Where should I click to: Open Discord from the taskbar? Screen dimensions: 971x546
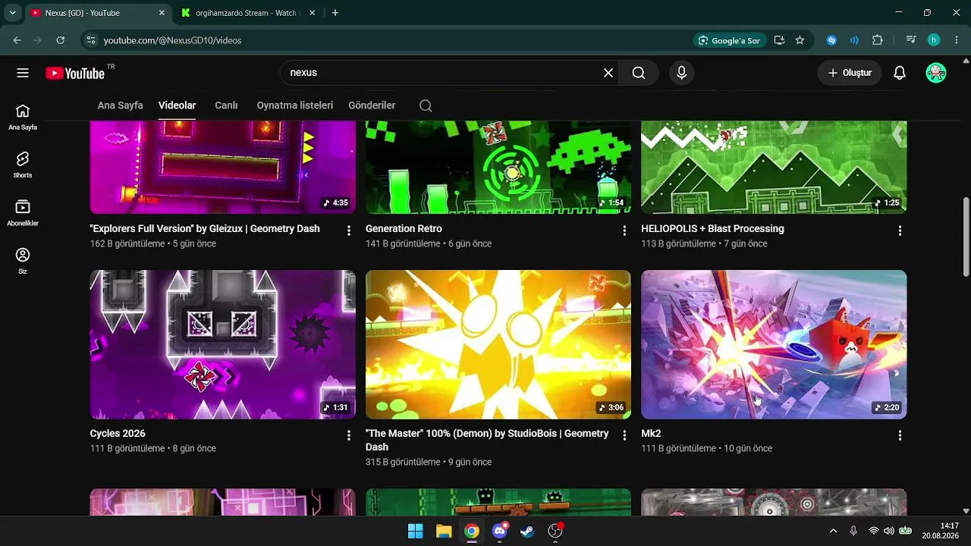click(500, 531)
